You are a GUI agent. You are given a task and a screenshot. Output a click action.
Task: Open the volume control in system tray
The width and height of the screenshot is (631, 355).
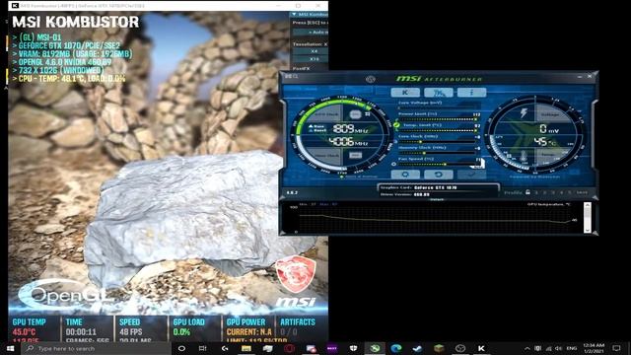coord(559,348)
